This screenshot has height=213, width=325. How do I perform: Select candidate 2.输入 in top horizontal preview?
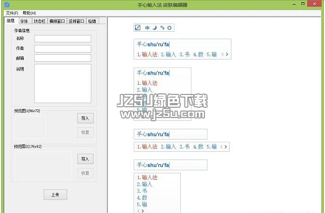pyautogui.click(x=168, y=54)
